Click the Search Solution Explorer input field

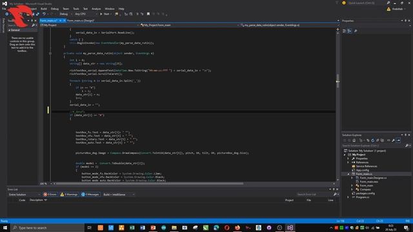(373, 146)
